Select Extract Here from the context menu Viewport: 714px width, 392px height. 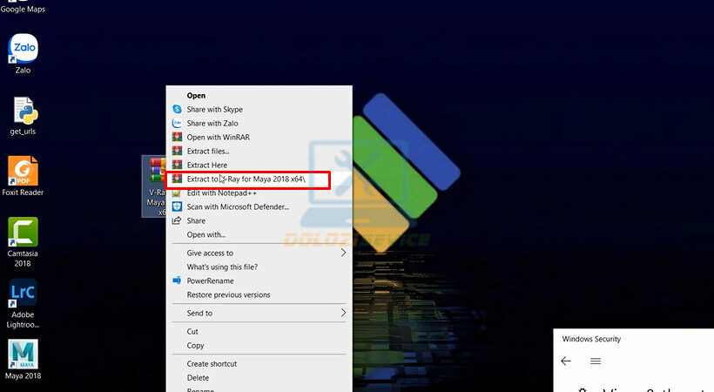[x=206, y=165]
